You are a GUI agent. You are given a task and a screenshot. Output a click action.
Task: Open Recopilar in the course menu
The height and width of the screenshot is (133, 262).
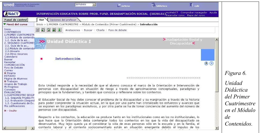10,62
